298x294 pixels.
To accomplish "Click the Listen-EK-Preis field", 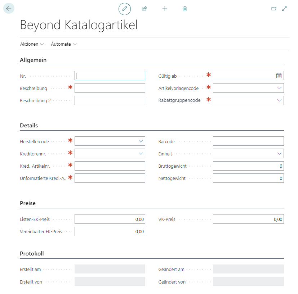I will click(x=110, y=219).
